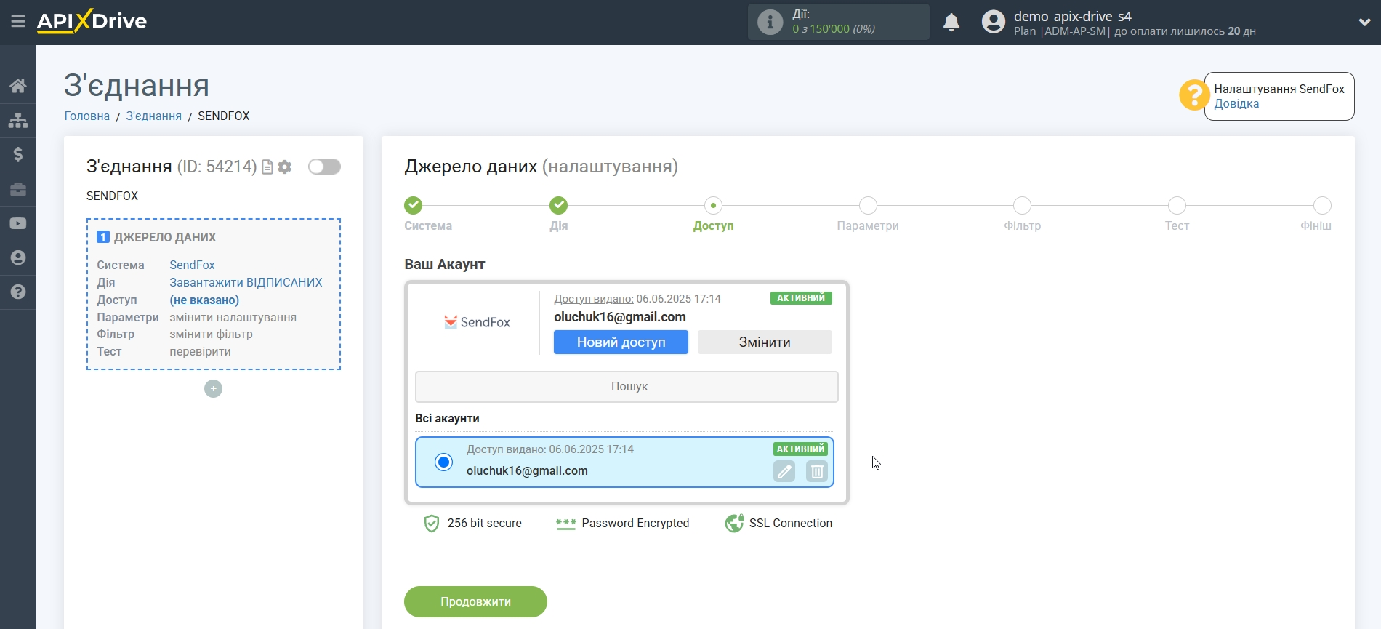Go to З'єднання breadcrumb
This screenshot has width=1381, height=629.
[153, 116]
